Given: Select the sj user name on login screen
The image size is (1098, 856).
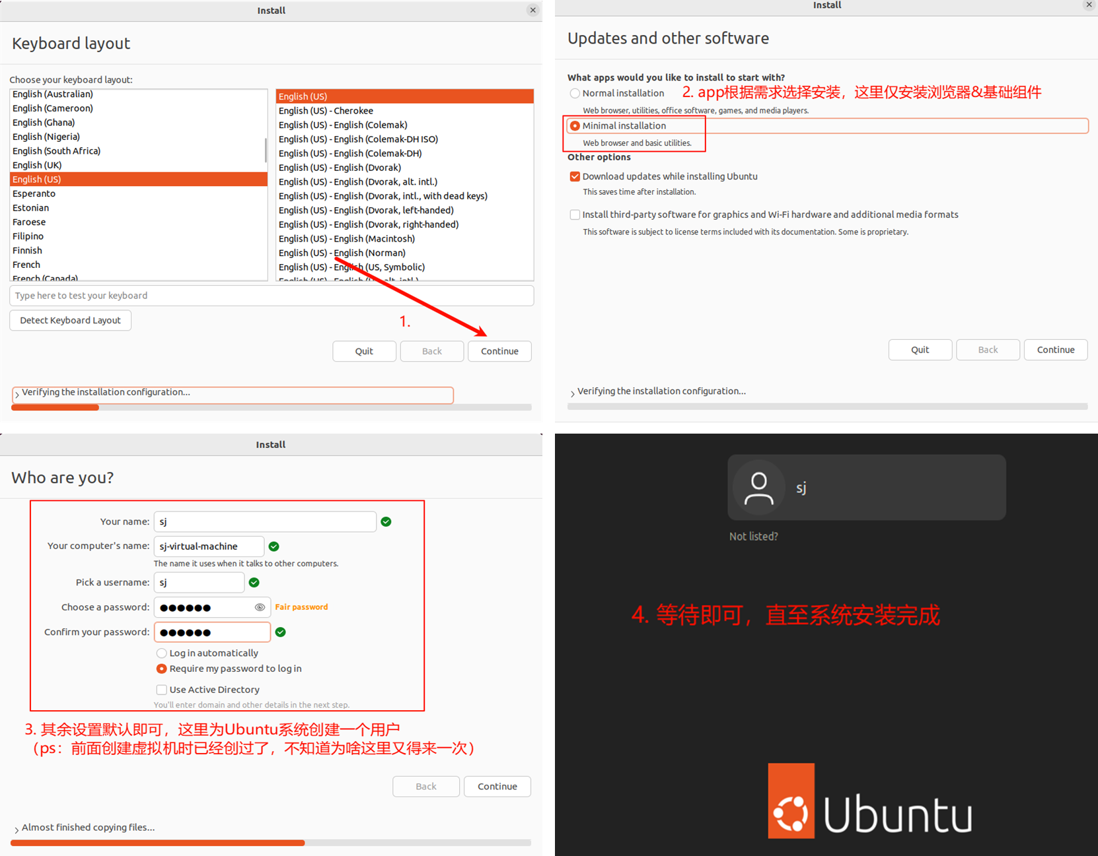Looking at the screenshot, I should pyautogui.click(x=801, y=488).
